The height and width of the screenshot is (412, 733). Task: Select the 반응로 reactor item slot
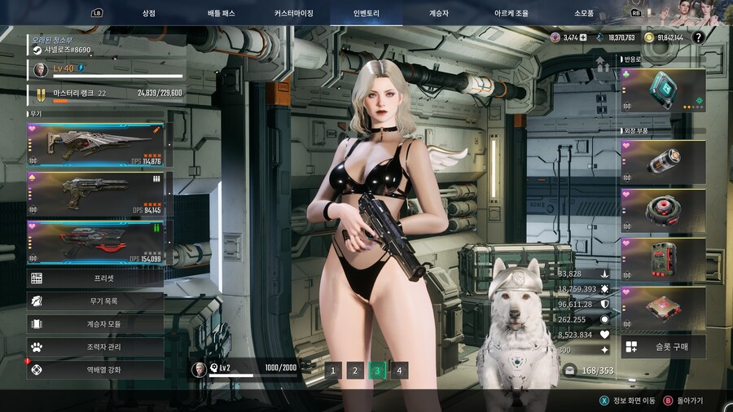663,90
